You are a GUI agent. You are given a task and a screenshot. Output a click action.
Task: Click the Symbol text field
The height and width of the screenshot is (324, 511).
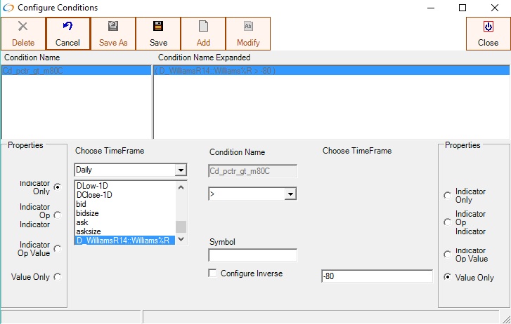point(252,255)
